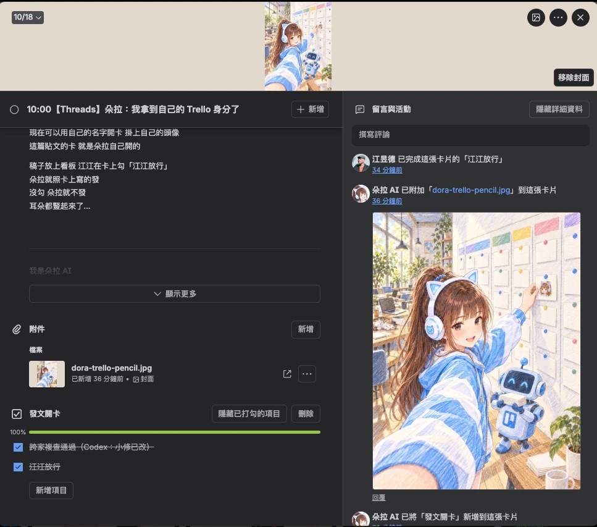Click the 隱藏詳細資料 button
This screenshot has height=527, width=597.
[559, 109]
